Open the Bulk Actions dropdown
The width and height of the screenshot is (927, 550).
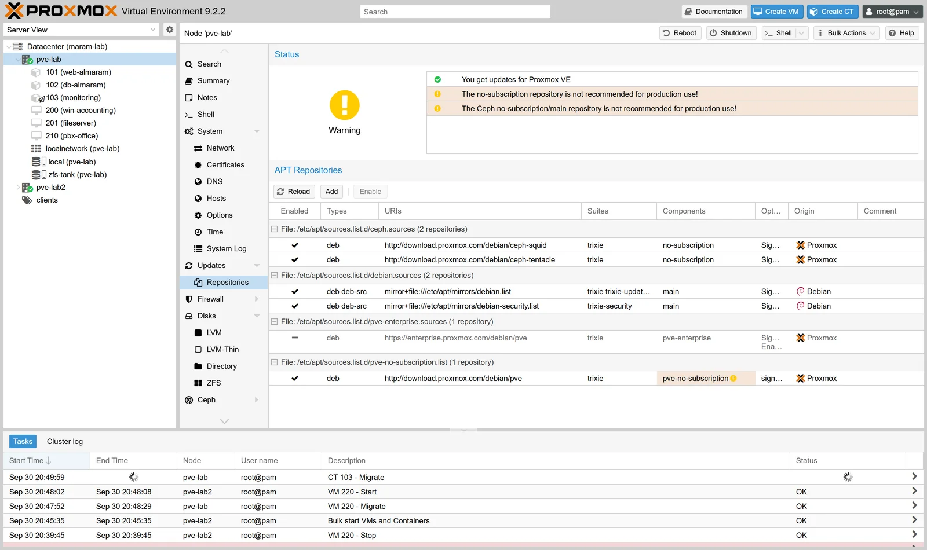tap(846, 33)
